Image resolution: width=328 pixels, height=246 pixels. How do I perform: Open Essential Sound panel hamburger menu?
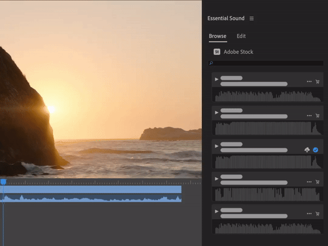pos(251,19)
